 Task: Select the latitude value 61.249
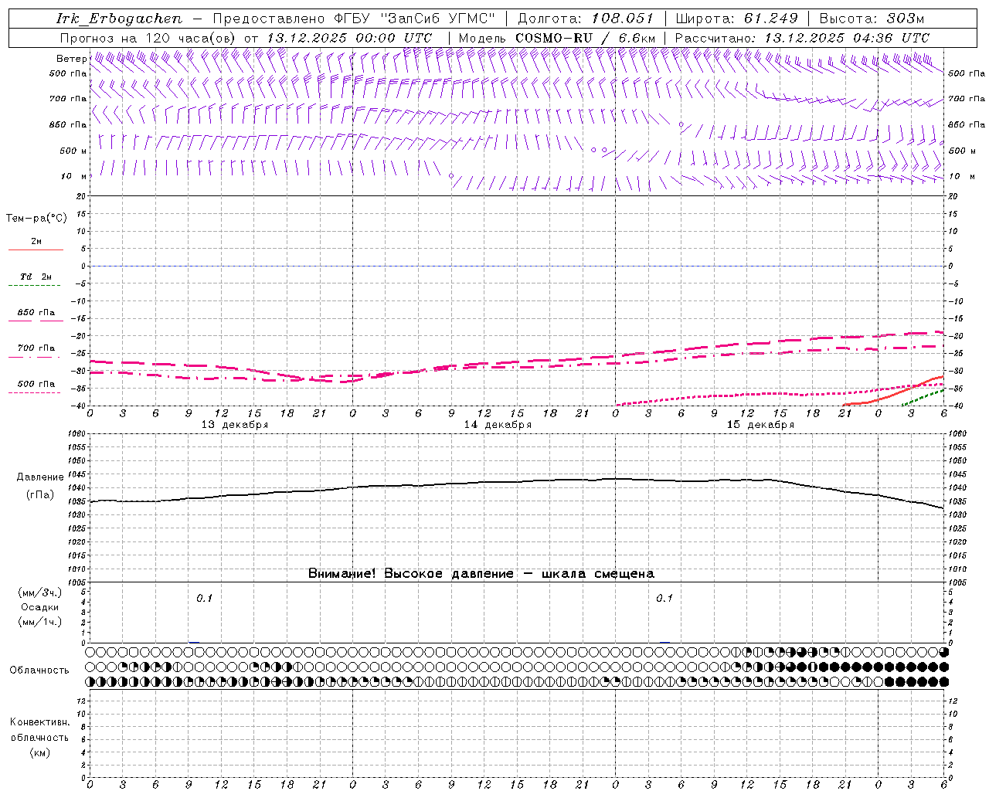[x=770, y=19]
